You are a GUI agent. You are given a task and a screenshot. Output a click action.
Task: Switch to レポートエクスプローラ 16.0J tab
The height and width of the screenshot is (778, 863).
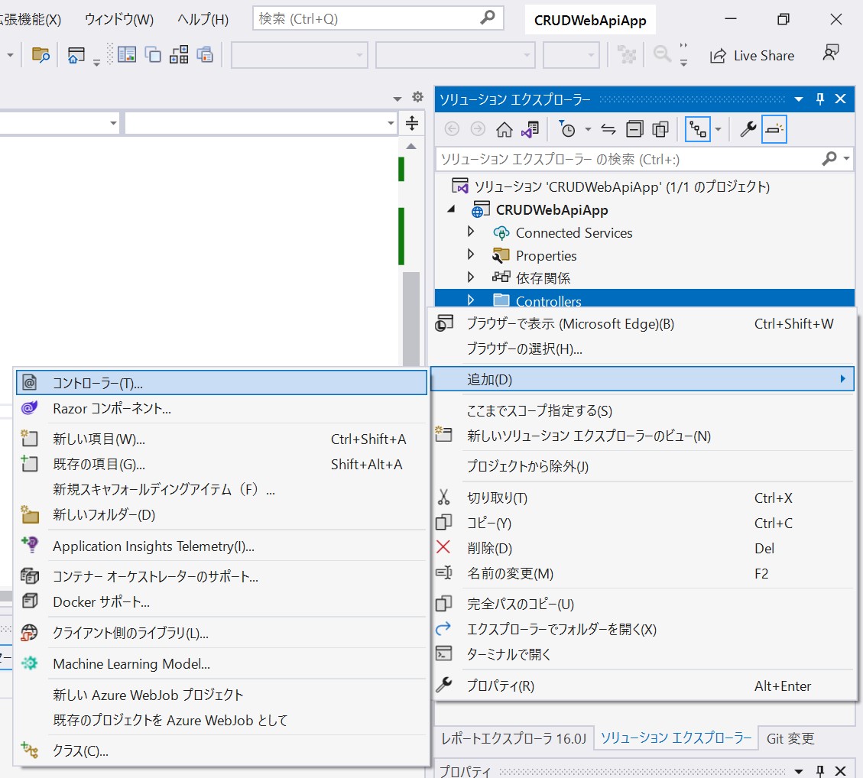point(514,738)
